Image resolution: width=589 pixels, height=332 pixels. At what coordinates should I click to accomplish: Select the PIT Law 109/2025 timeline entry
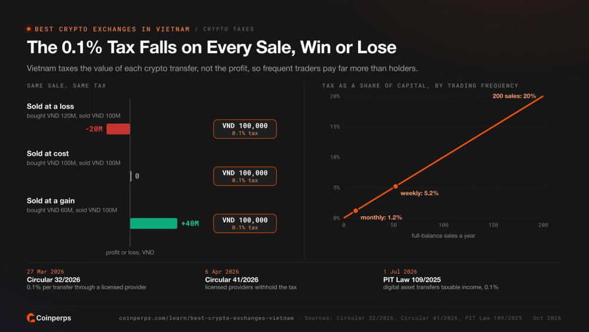441,280
